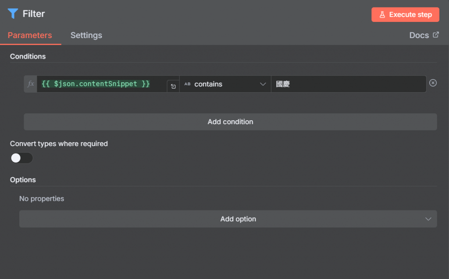Click the Filter funnel icon

(12, 14)
